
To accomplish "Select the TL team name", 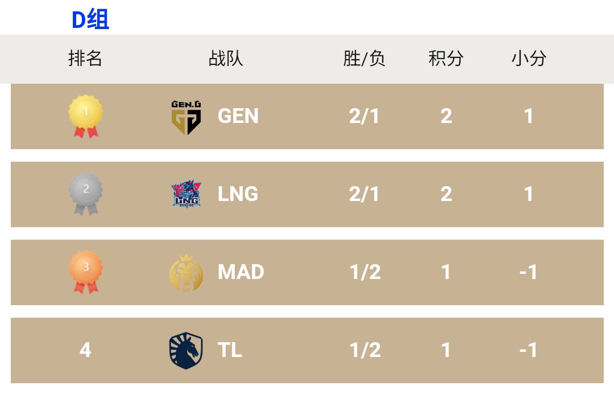I will tap(230, 350).
